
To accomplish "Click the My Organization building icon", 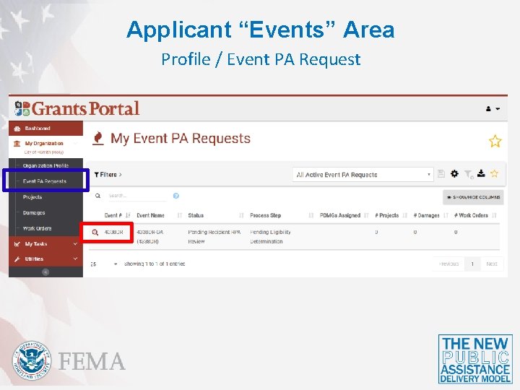I will pos(17,144).
